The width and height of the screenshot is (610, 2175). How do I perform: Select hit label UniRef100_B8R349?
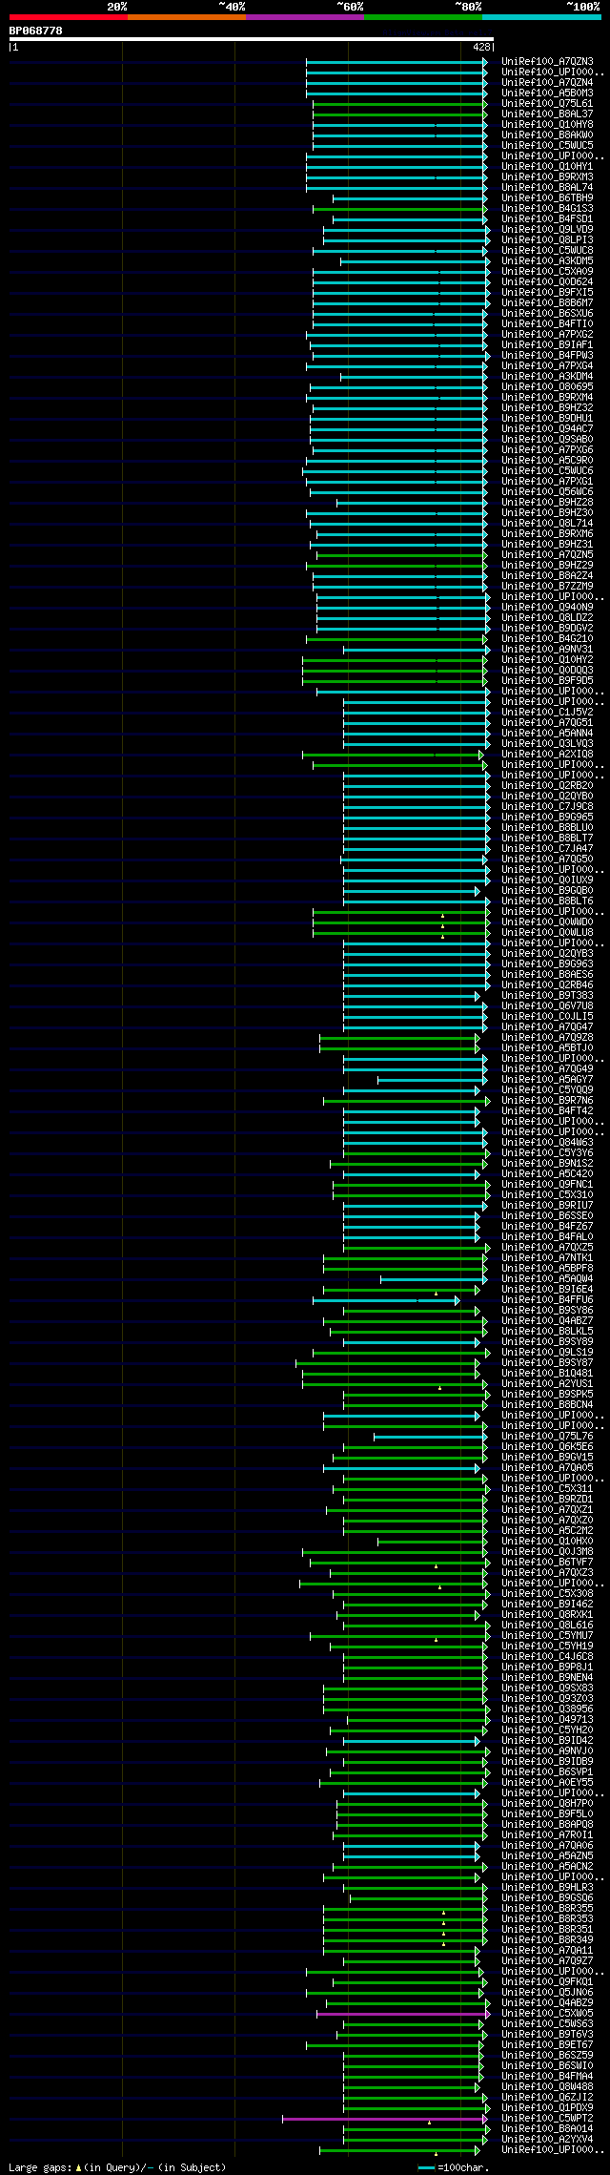tap(547, 1940)
